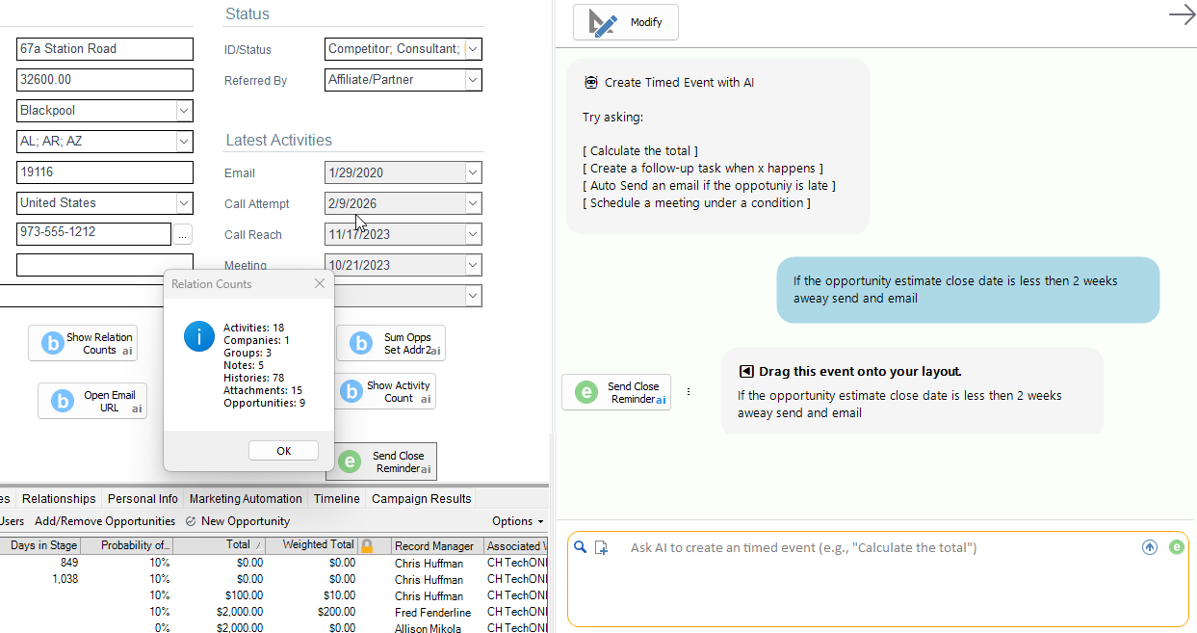Screen dimensions: 1197x633
Task: Click the ellipsis button next to phone number
Action: pyautogui.click(x=183, y=233)
